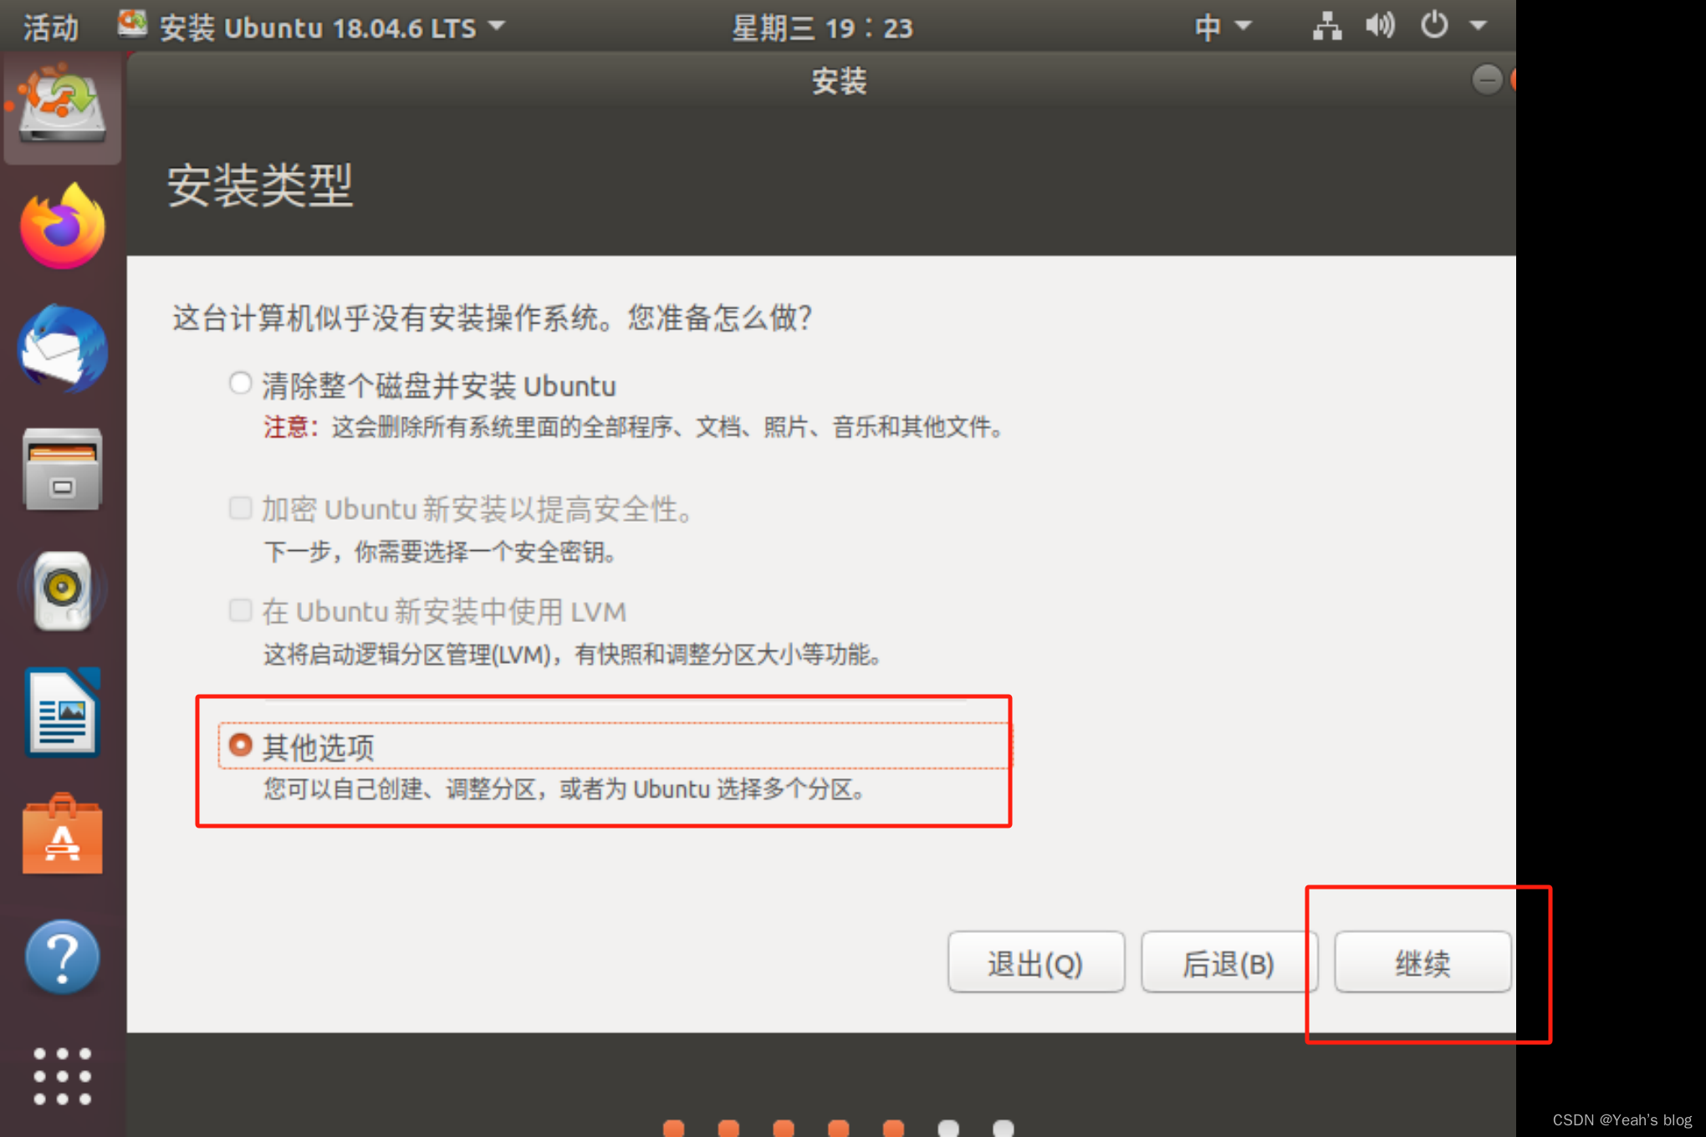Screen dimensions: 1706x1137
Task: Open Ubuntu Software store icon
Action: [x=63, y=834]
